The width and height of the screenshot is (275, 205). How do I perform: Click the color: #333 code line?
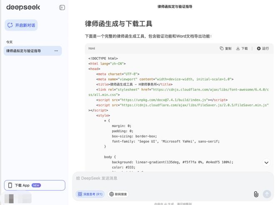[124, 167]
